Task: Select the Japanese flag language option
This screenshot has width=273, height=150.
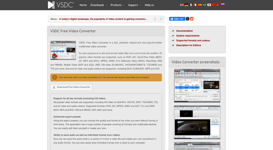Action: pyautogui.click(x=209, y=5)
